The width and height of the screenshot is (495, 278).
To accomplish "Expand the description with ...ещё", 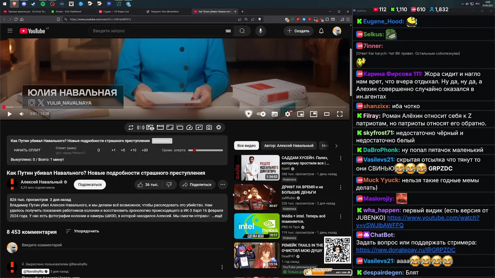I will [x=217, y=216].
